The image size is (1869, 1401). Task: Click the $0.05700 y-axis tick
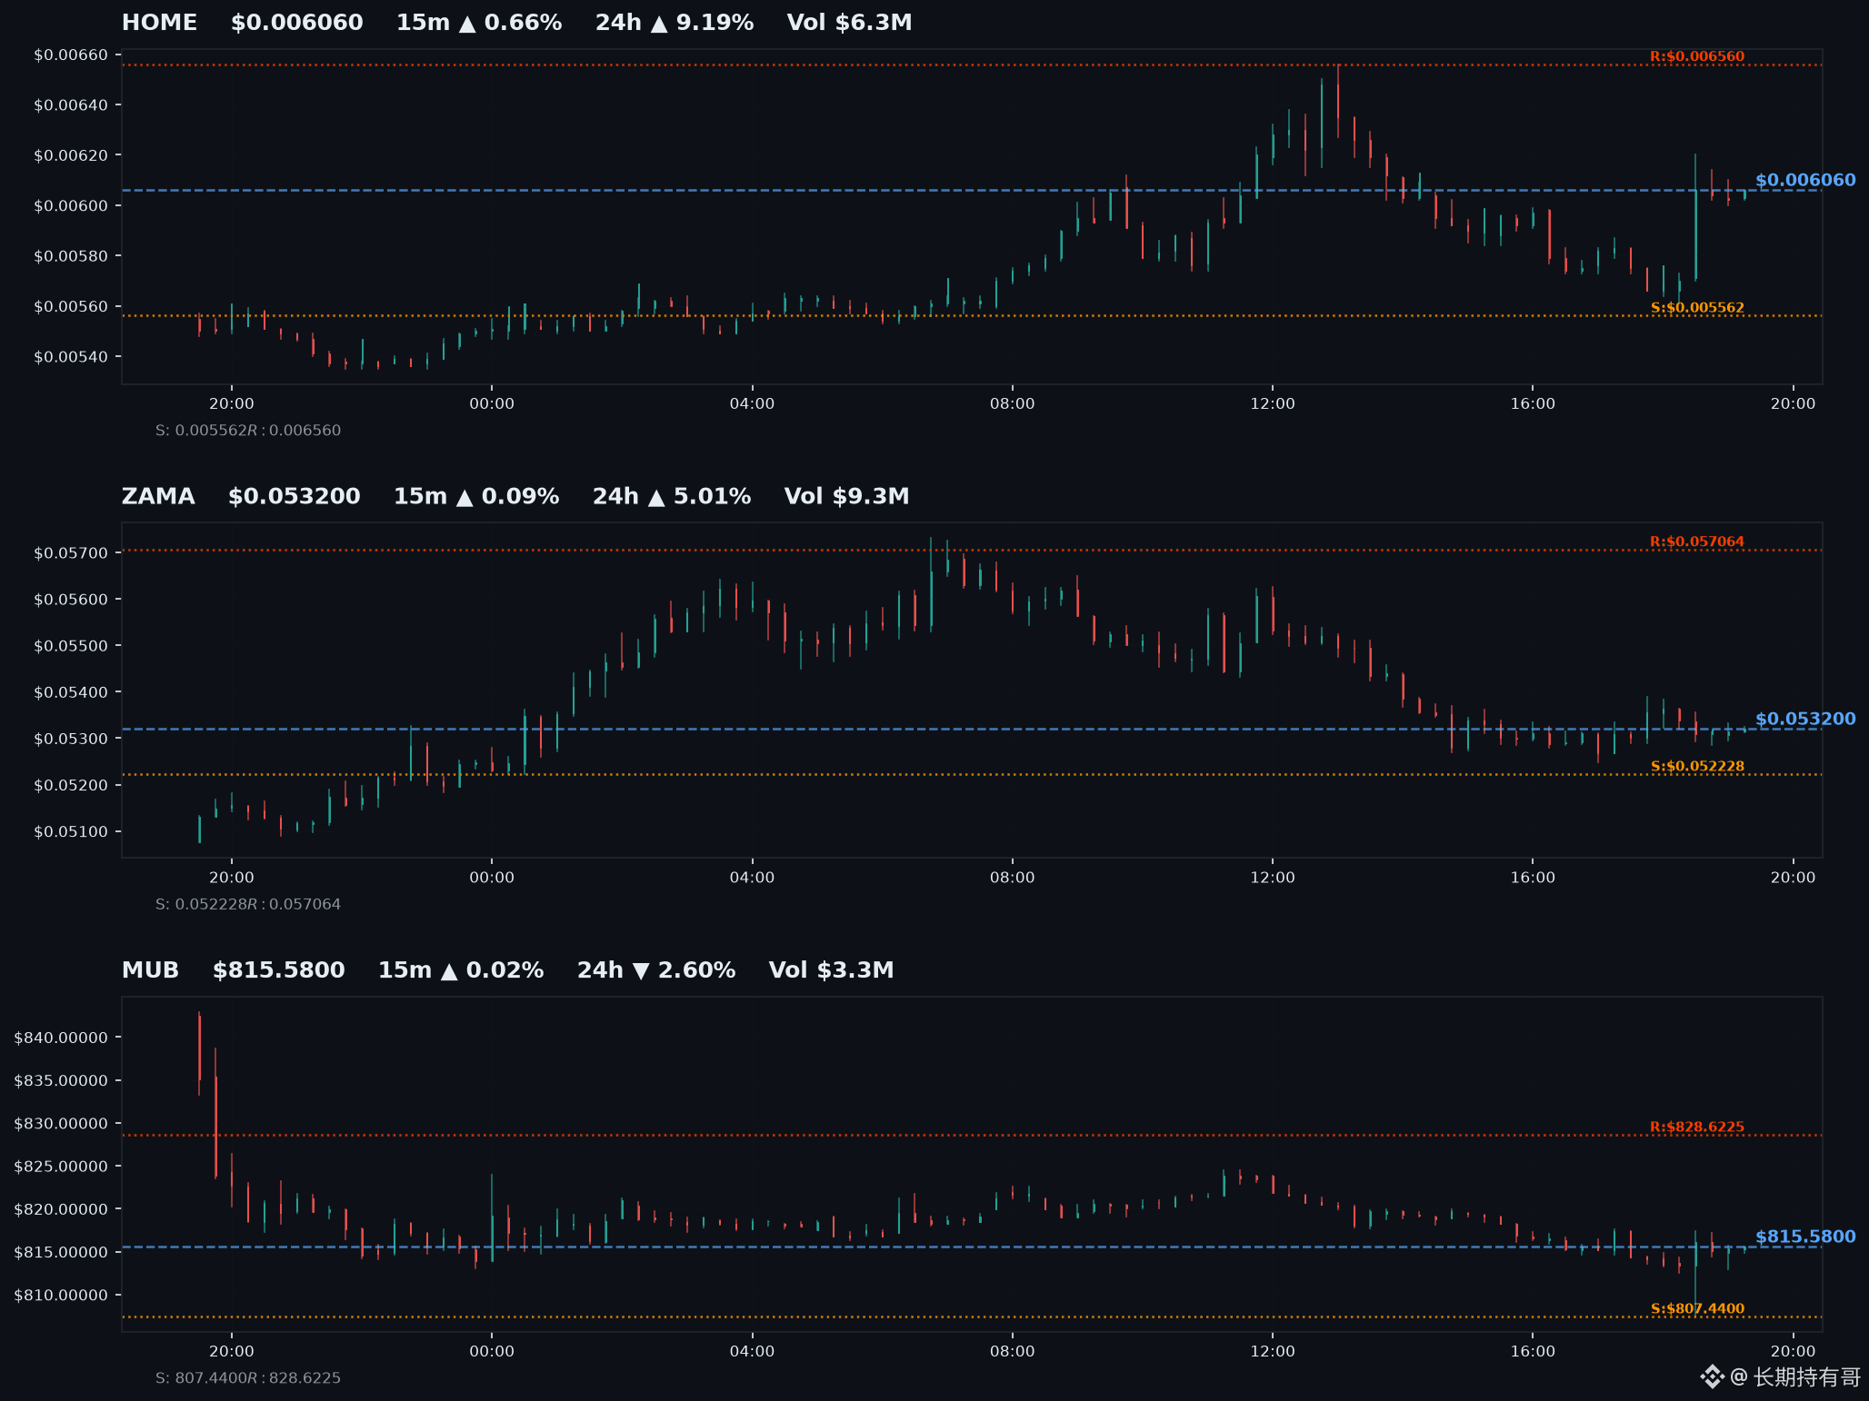pyautogui.click(x=71, y=553)
